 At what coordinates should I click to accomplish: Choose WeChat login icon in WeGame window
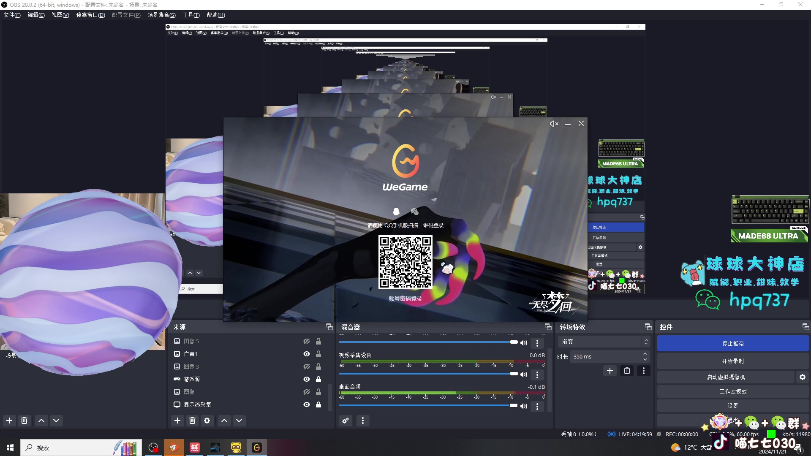[x=415, y=212]
